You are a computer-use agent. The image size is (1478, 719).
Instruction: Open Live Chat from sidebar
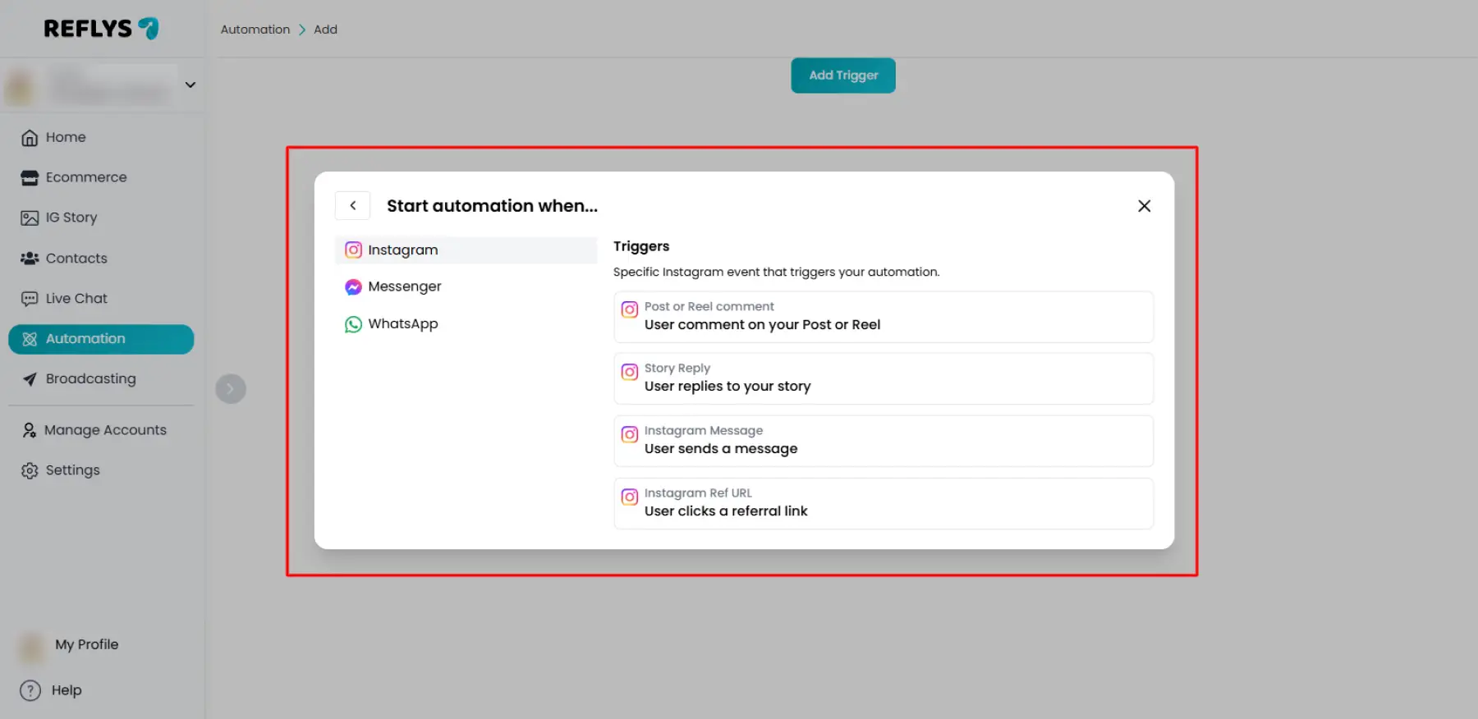[x=76, y=299]
